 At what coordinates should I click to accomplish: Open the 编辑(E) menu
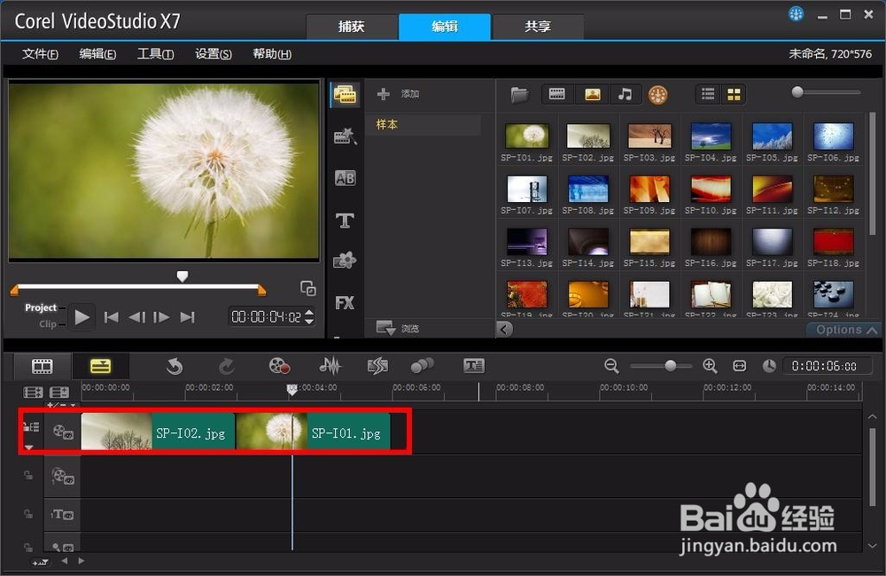[x=97, y=54]
